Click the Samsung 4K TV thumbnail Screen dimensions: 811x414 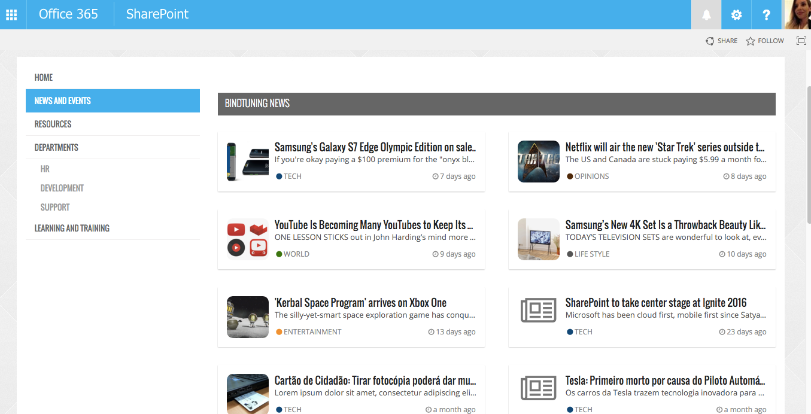click(539, 239)
